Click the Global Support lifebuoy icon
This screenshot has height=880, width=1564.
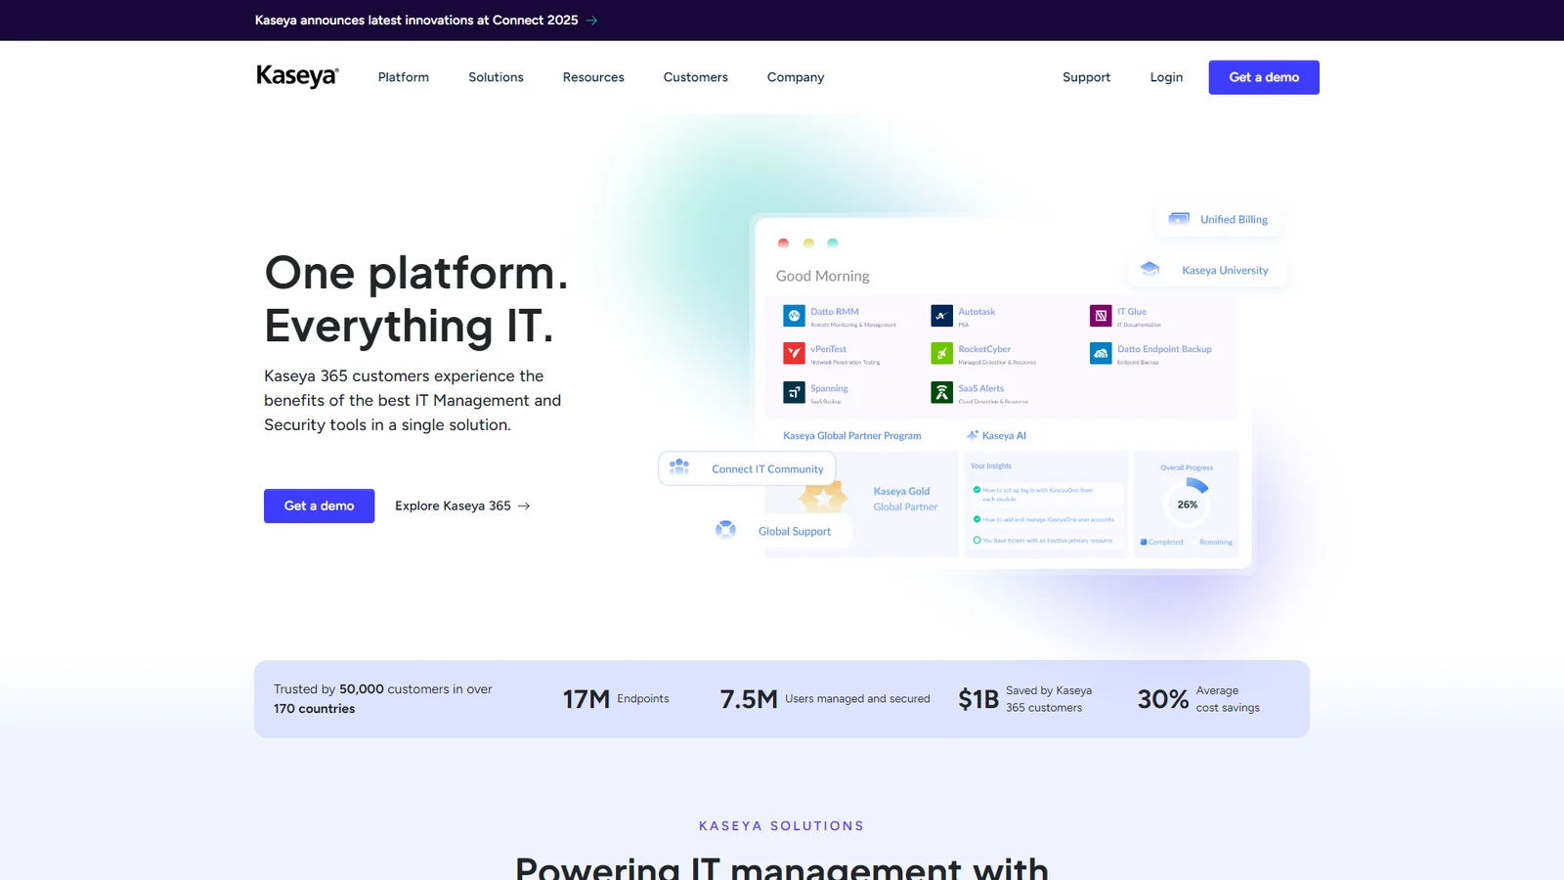(x=725, y=530)
